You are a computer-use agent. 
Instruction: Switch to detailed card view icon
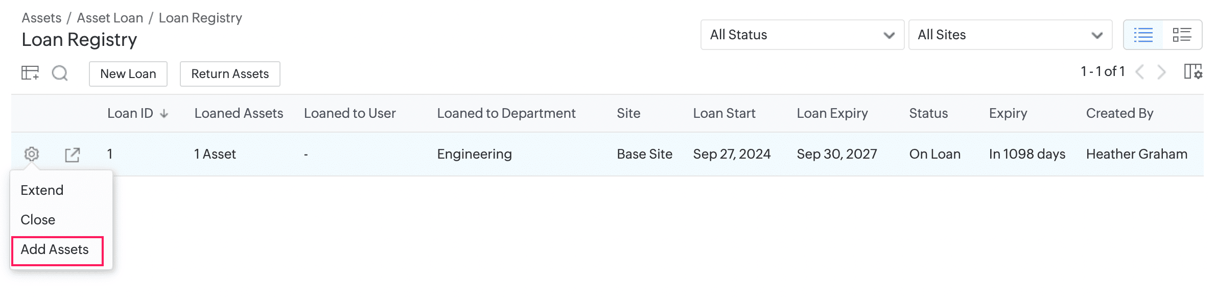point(1182,35)
